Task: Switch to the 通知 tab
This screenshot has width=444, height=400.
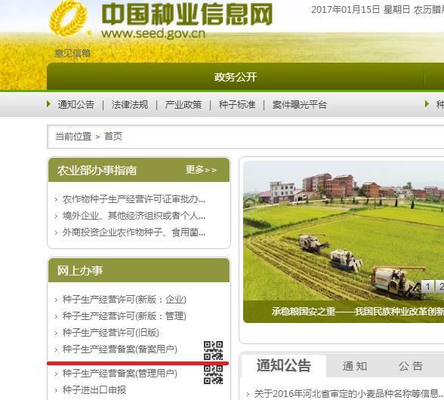Action: tap(355, 366)
